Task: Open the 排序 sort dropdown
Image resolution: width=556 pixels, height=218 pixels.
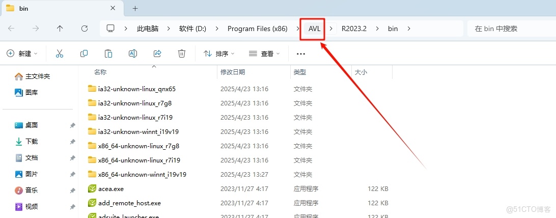Action: click(219, 53)
